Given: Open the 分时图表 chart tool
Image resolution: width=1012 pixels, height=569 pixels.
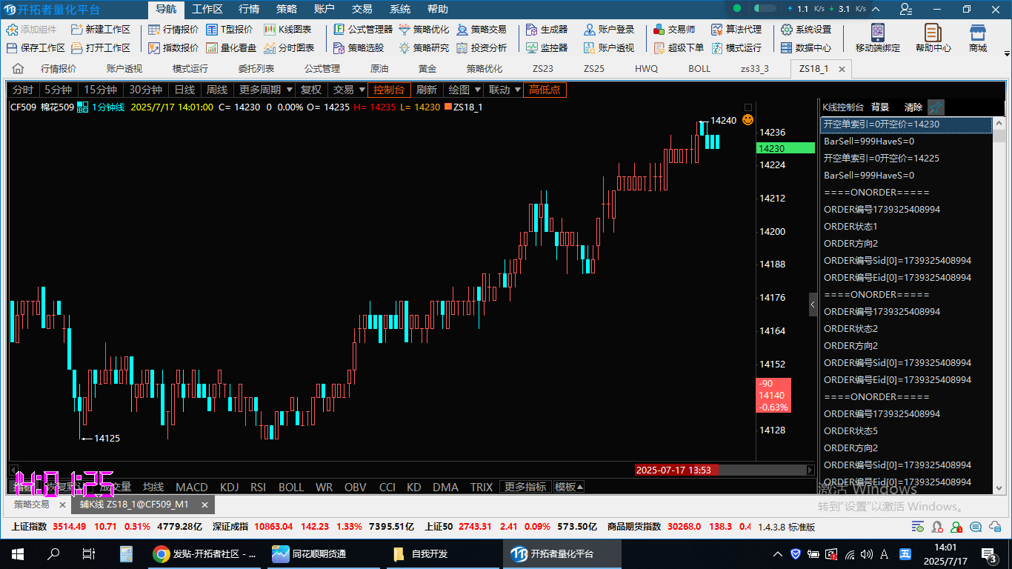Looking at the screenshot, I should pyautogui.click(x=288, y=48).
